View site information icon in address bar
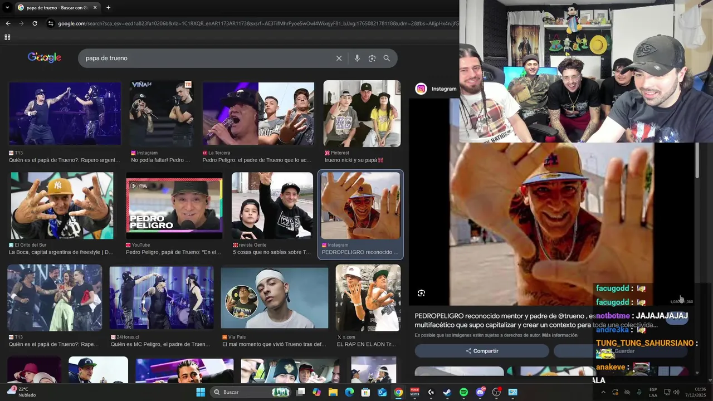 click(x=51, y=23)
